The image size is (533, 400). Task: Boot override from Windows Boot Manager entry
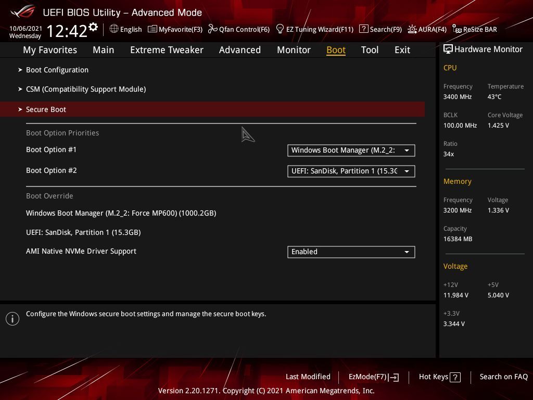tap(121, 213)
